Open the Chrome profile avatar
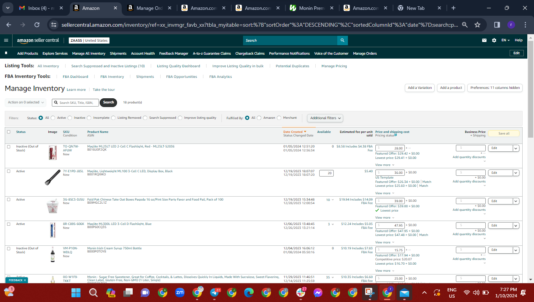The height and width of the screenshot is (302, 534). 511,25
